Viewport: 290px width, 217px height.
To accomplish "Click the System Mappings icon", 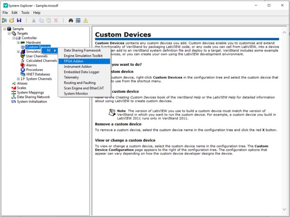I will 13,92.
